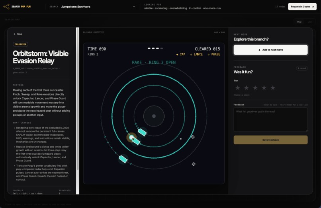
Task: Click the teal ship on outer ring
Action: [x=123, y=159]
